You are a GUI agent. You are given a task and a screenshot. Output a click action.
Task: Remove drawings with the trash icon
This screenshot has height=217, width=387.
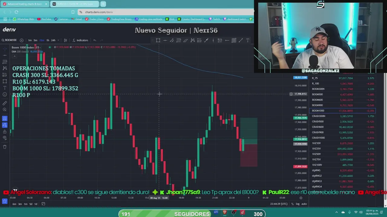tap(5, 147)
